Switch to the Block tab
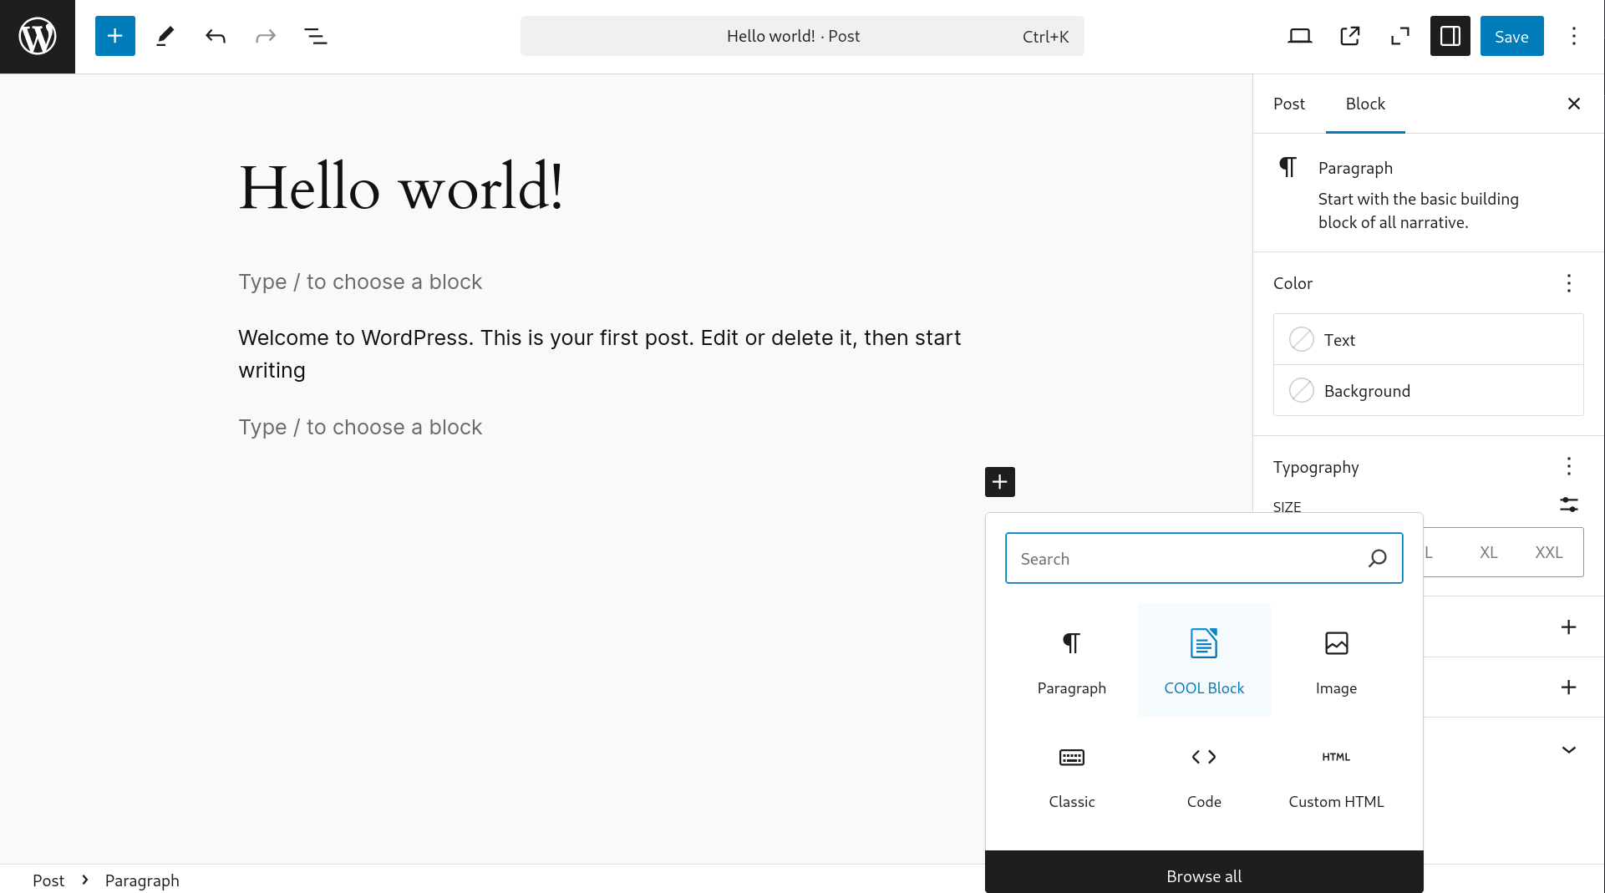Viewport: 1605px width, 893px height. coord(1365,104)
